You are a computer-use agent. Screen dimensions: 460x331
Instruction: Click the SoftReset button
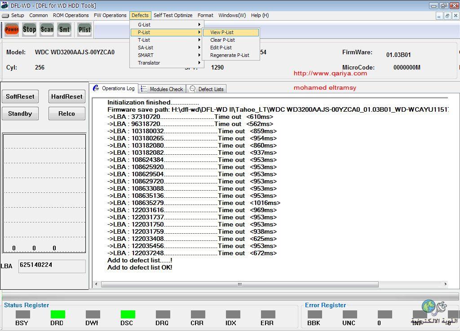pyautogui.click(x=20, y=96)
